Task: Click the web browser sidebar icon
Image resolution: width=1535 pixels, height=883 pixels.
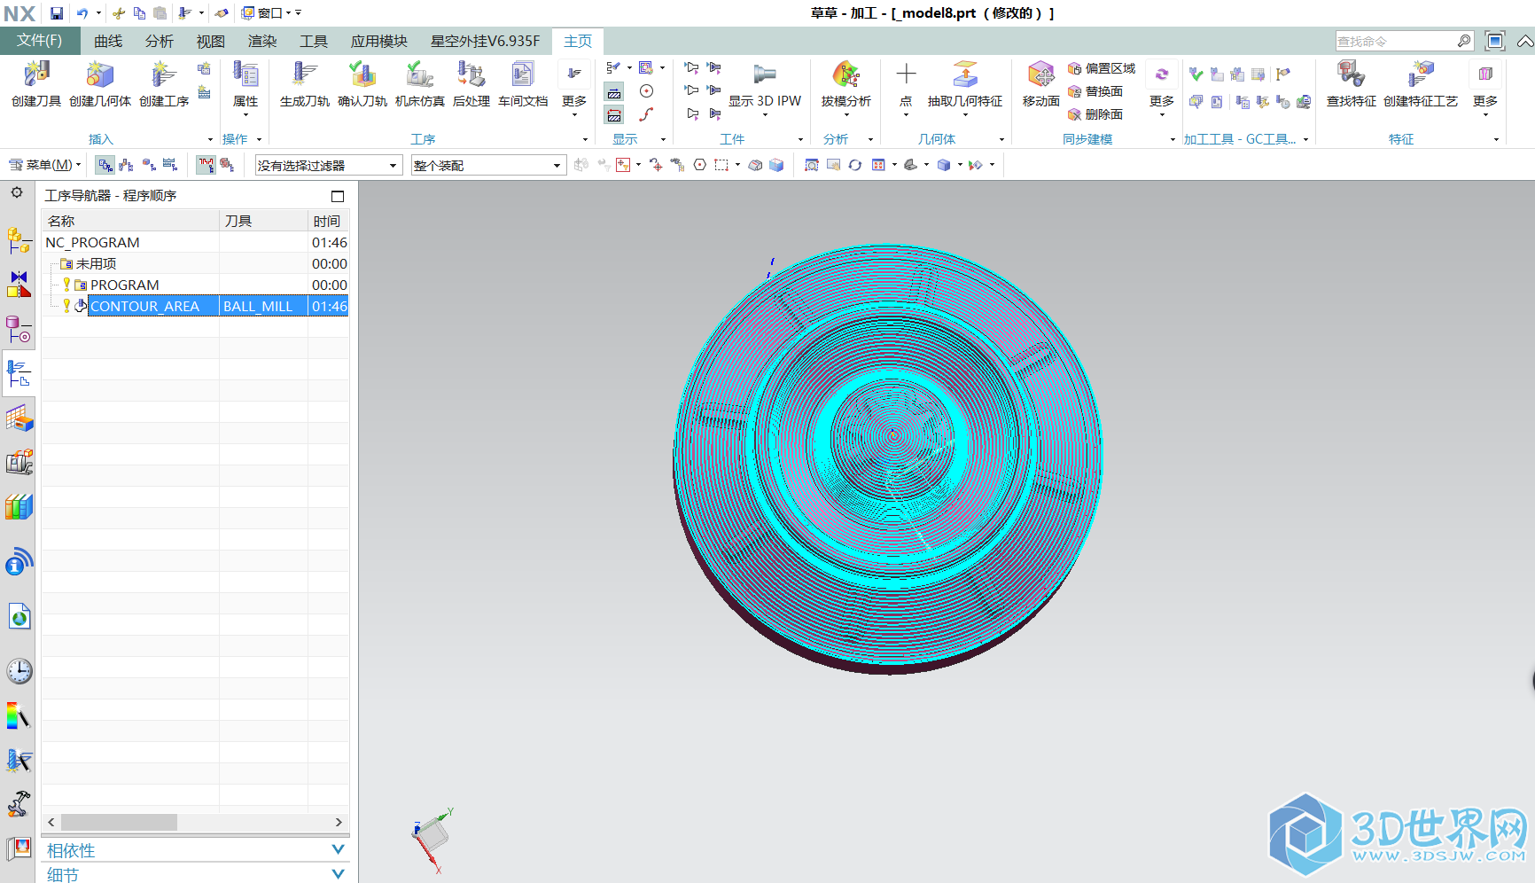Action: pos(19,616)
